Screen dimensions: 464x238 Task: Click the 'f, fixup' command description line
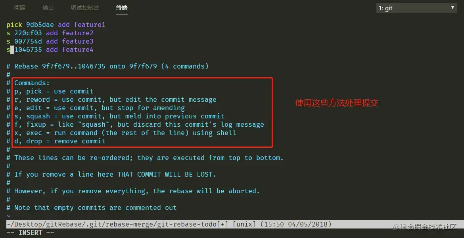click(x=139, y=124)
